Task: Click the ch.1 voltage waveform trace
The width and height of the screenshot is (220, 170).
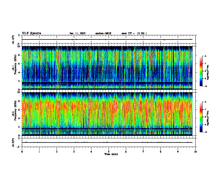Action: coord(107,39)
